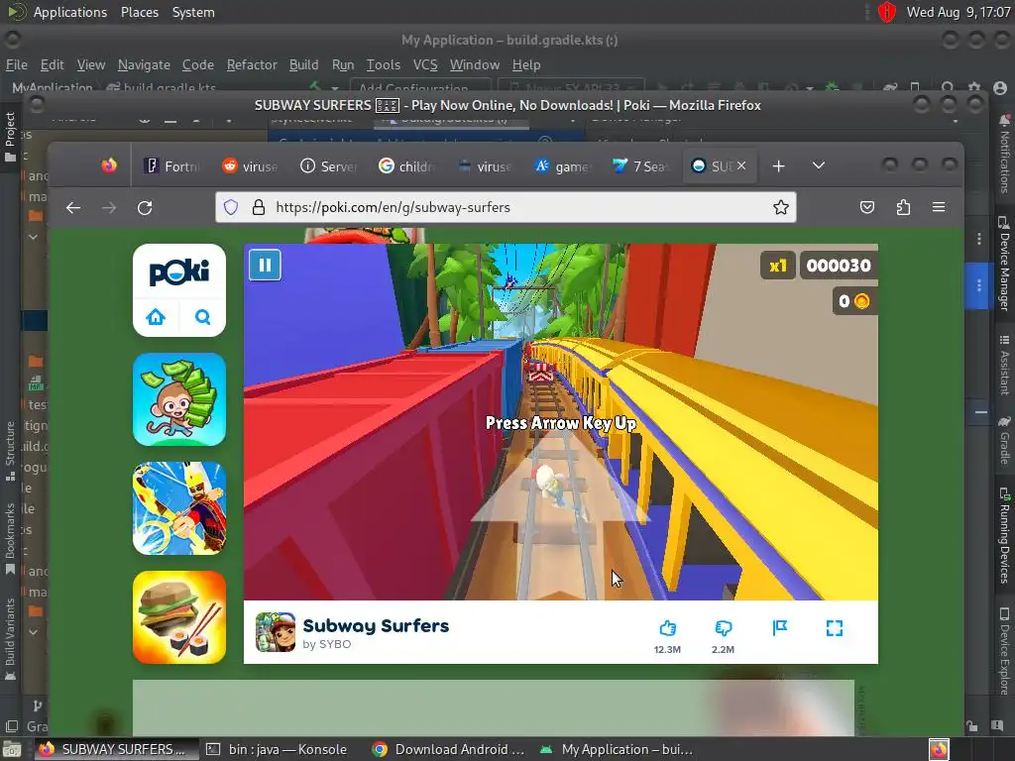Viewport: 1015px width, 761px height.
Task: Open Android Studio Navigate menu
Action: tap(144, 64)
